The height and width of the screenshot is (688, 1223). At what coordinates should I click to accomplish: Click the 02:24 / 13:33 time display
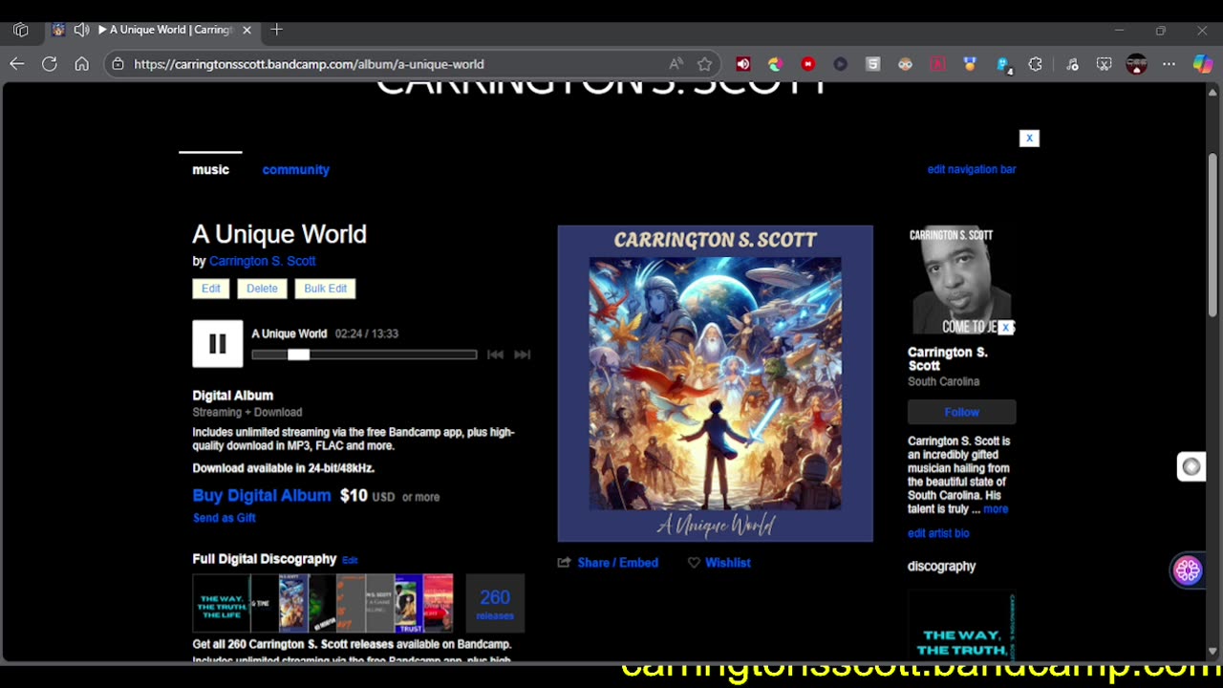[x=367, y=333]
